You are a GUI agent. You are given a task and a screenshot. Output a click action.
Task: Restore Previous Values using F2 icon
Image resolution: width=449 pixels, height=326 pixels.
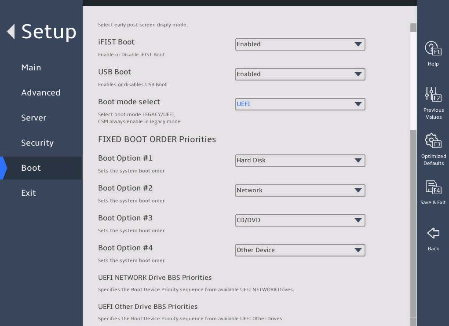coord(433,94)
